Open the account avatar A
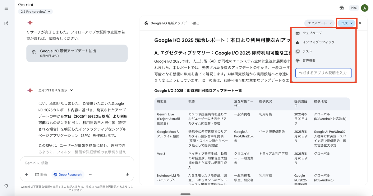373x196 pixels. (x=364, y=8)
